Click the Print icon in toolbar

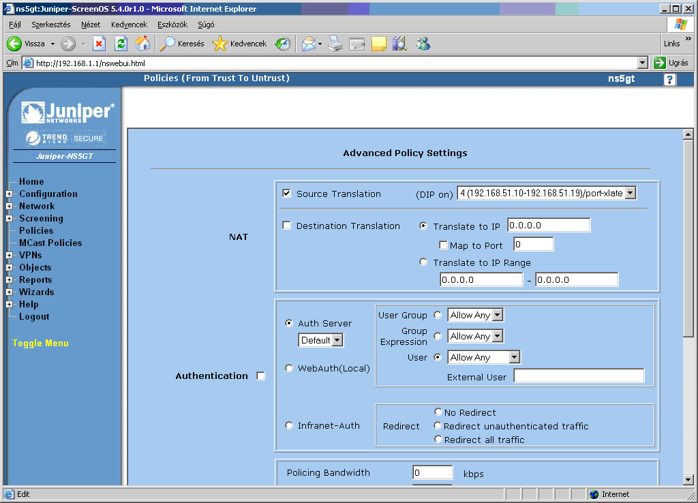click(335, 44)
